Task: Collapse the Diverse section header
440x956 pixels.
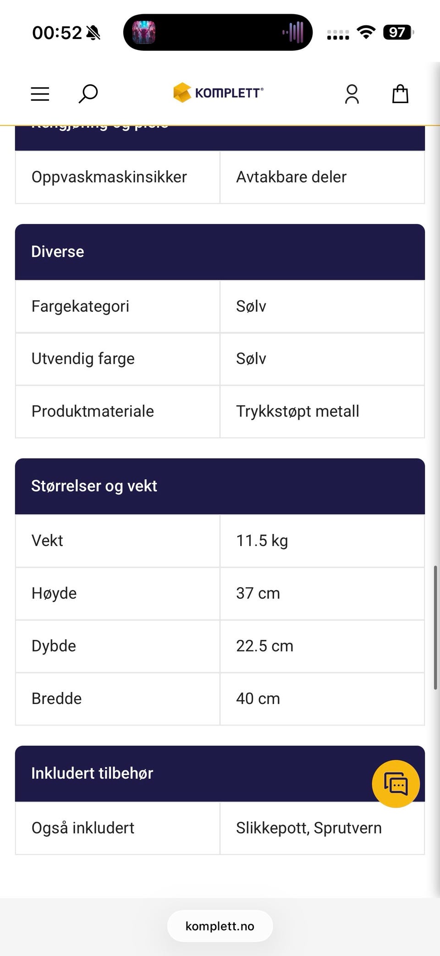Action: pos(220,252)
